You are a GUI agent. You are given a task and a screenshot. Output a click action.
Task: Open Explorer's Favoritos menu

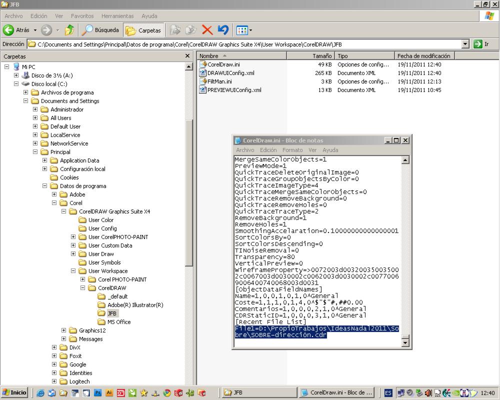tap(82, 16)
